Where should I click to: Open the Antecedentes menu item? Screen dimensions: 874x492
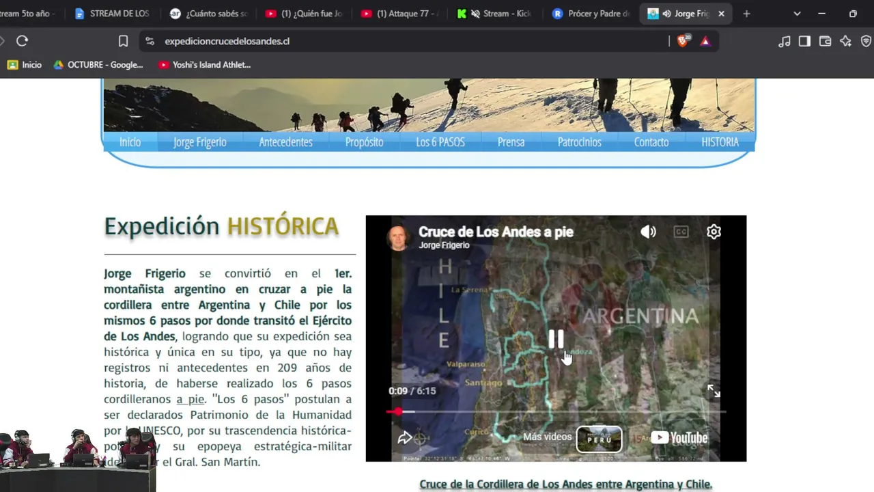(x=285, y=142)
